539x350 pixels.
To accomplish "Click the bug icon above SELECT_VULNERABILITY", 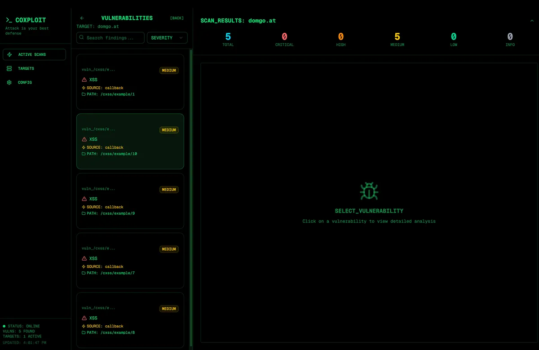I will point(369,191).
